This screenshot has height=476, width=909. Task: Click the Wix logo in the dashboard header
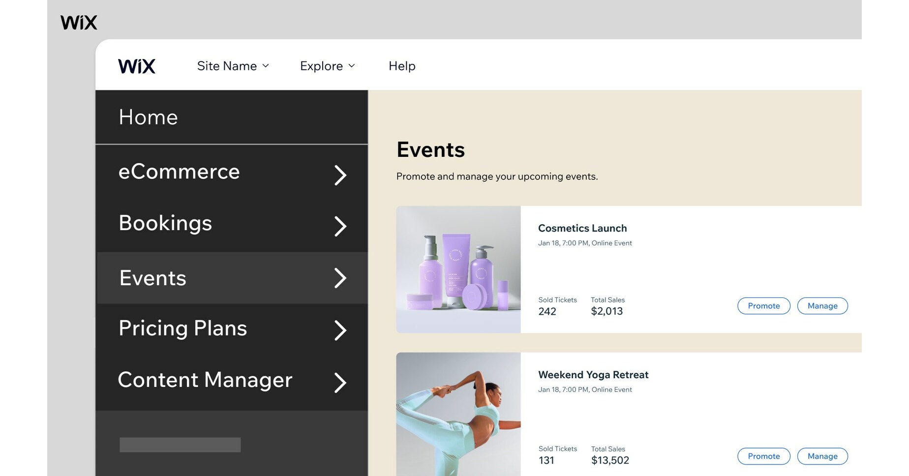click(136, 65)
